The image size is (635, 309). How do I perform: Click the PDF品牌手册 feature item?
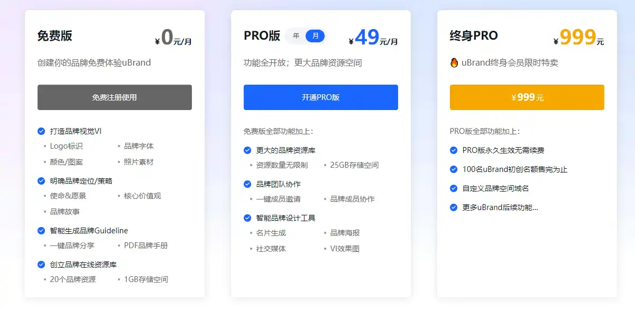tap(146, 246)
